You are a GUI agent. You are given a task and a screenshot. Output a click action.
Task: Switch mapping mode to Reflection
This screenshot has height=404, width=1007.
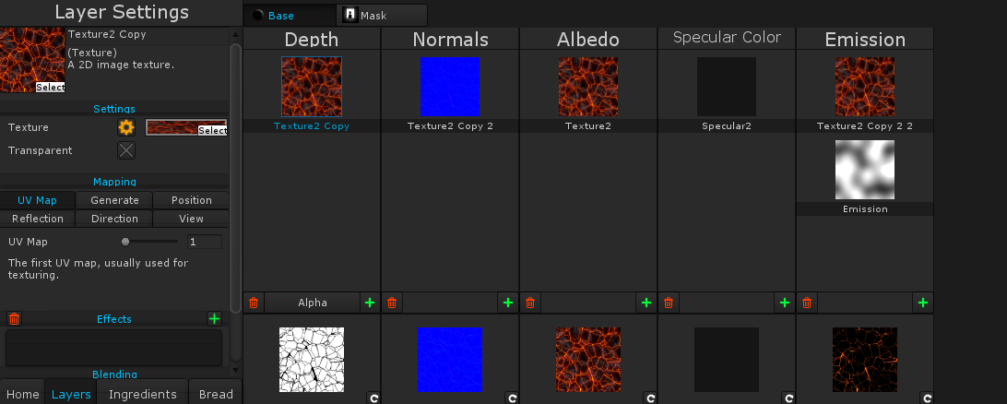(38, 219)
